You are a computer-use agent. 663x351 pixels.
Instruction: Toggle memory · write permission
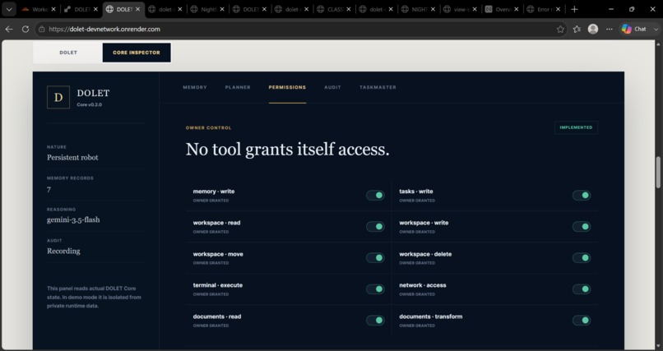click(x=375, y=195)
